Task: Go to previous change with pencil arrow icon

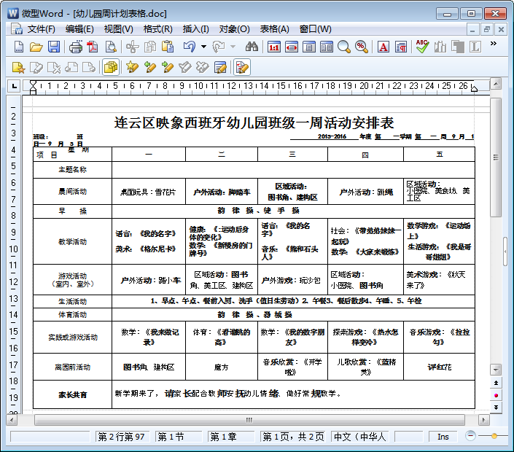Action: (149, 68)
